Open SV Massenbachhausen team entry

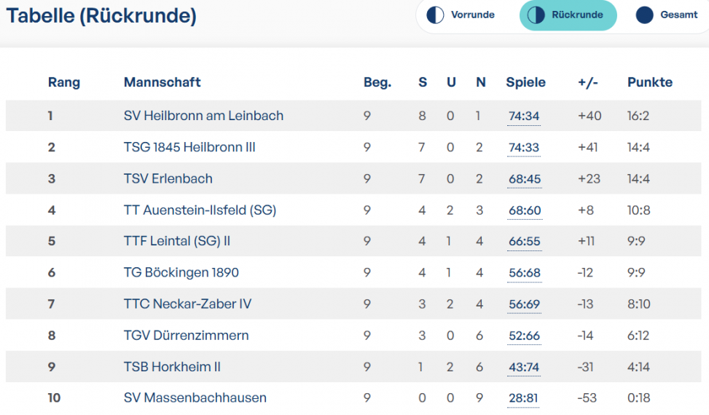(x=195, y=398)
